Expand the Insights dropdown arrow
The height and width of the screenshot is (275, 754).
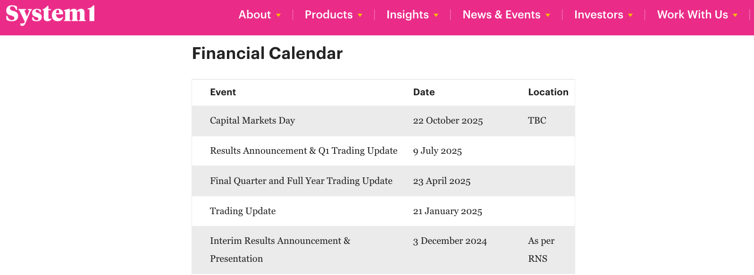click(x=436, y=16)
